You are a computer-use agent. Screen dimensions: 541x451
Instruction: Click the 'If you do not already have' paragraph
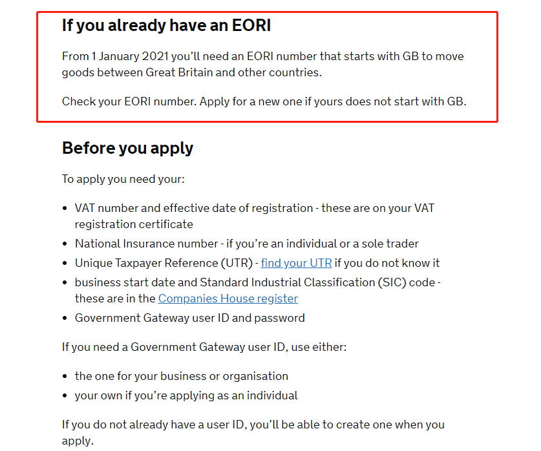(x=253, y=425)
